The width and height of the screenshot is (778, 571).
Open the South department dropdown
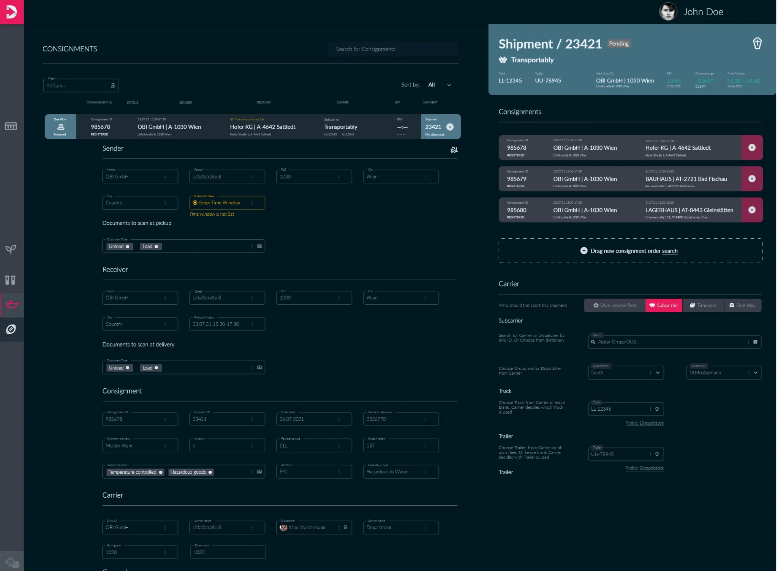(x=658, y=373)
